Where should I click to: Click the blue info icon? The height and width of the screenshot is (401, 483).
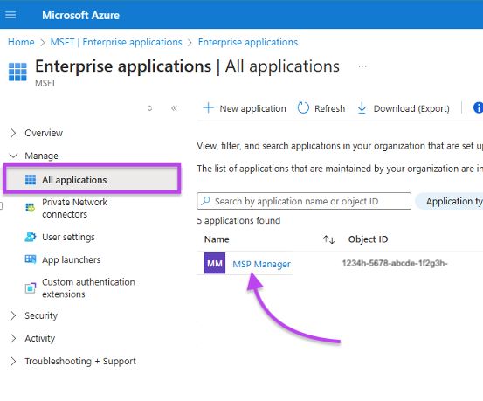(x=478, y=107)
